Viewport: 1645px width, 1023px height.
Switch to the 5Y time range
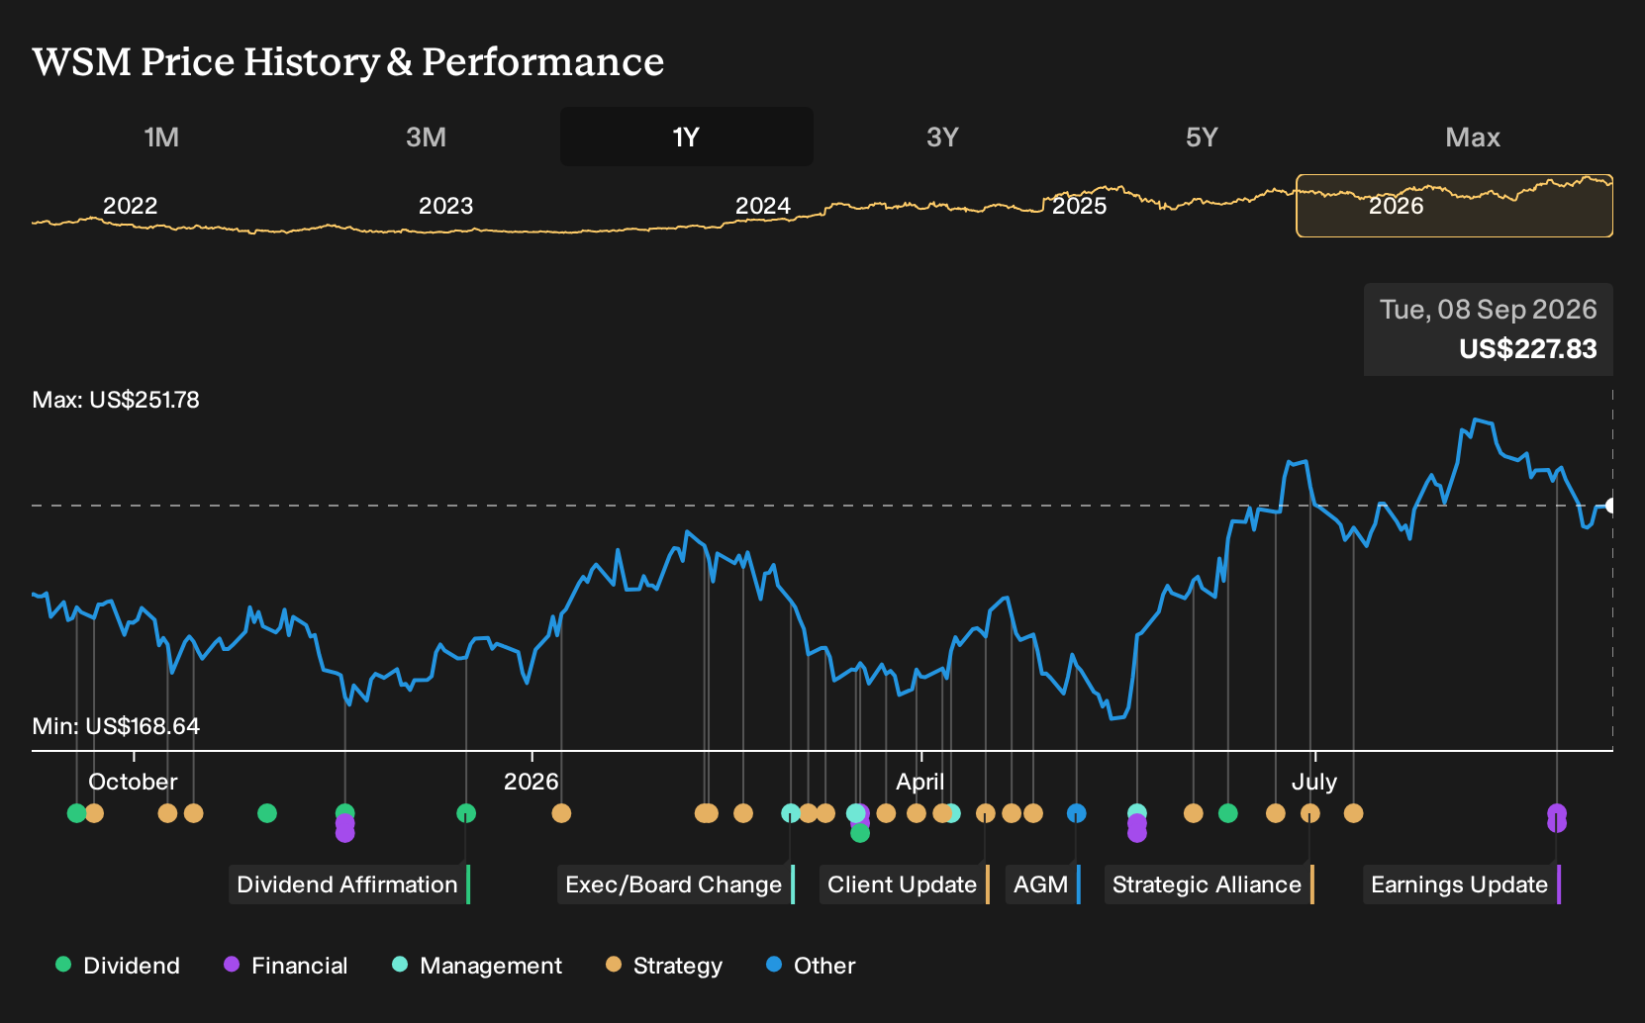click(1202, 137)
